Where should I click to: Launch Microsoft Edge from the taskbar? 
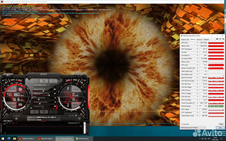pyautogui.click(x=9, y=139)
